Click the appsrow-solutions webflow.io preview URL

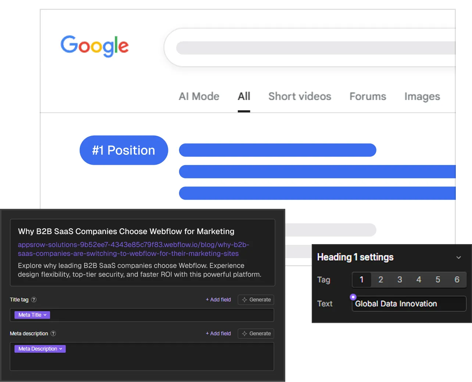(133, 249)
